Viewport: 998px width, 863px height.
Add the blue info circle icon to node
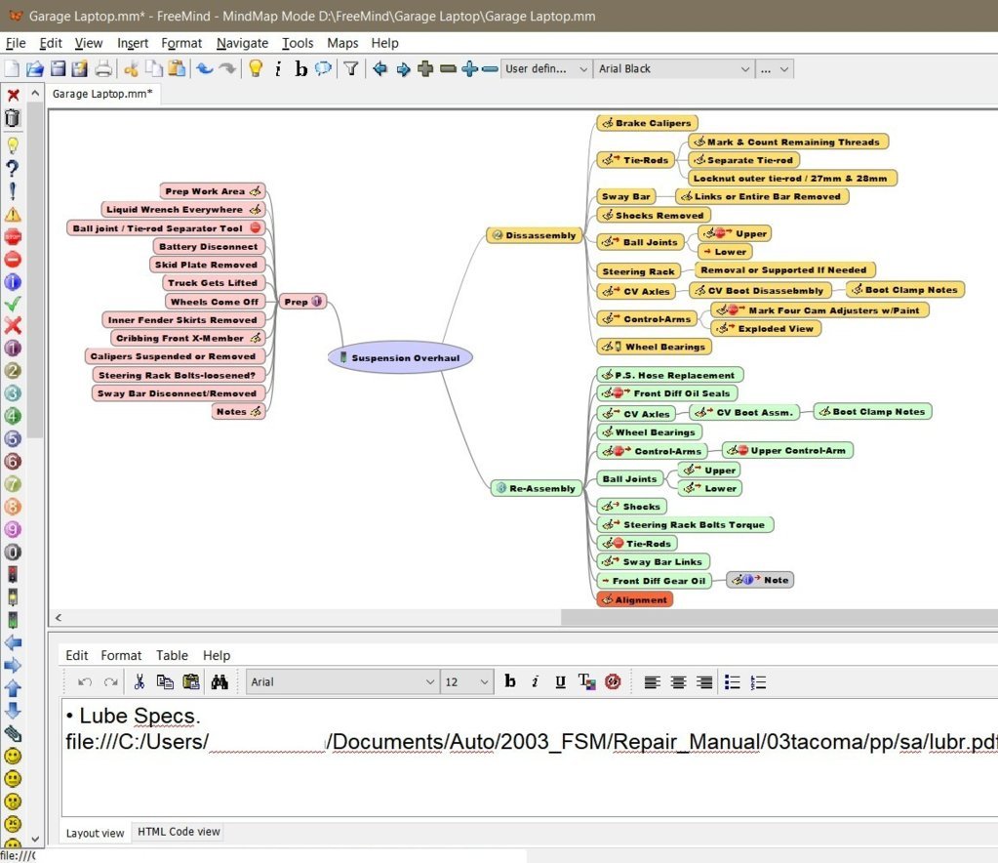pos(13,281)
